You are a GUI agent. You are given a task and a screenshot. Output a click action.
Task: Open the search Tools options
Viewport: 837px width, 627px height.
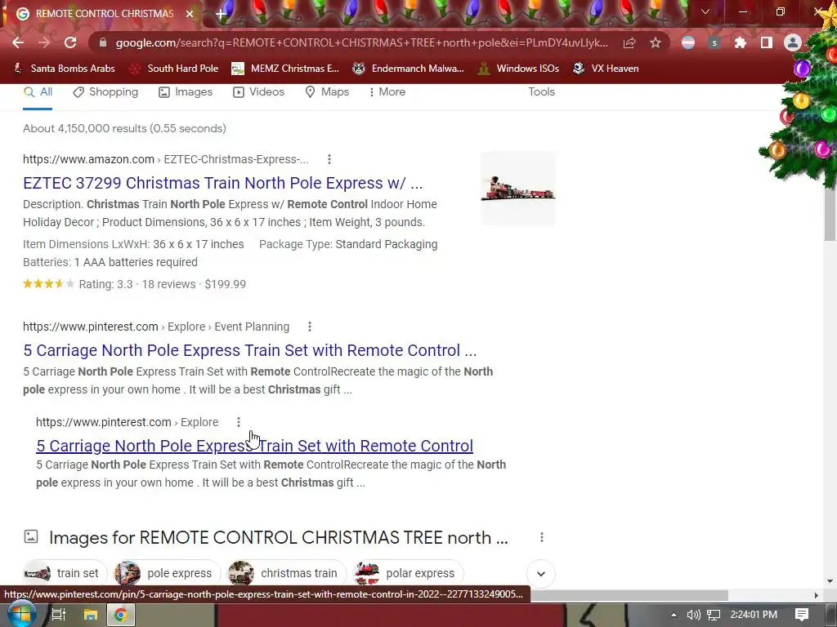pos(541,91)
